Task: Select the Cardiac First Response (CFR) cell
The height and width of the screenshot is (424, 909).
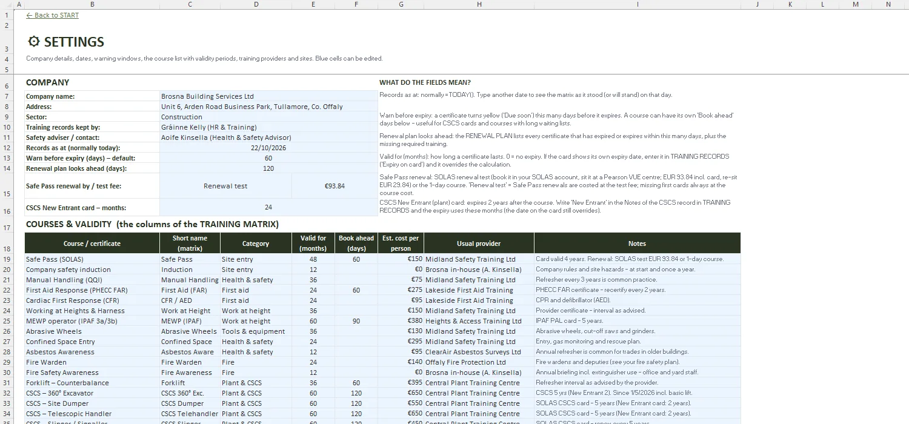Action: tap(92, 300)
